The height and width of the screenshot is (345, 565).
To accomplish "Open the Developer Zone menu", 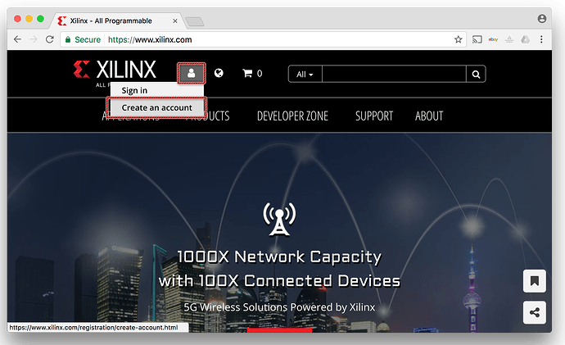I will [292, 116].
